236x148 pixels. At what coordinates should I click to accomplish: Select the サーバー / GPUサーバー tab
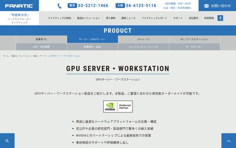tap(93, 39)
